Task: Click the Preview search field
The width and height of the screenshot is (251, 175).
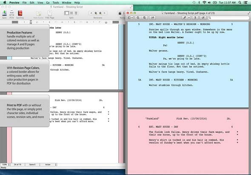Action: click(x=228, y=18)
